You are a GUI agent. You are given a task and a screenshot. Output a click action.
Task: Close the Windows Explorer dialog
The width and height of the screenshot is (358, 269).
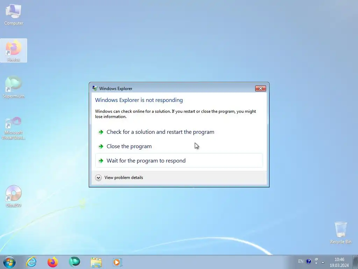pos(260,89)
